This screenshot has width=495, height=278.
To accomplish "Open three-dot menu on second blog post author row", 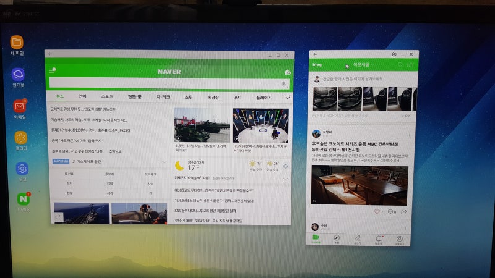I will [405, 228].
